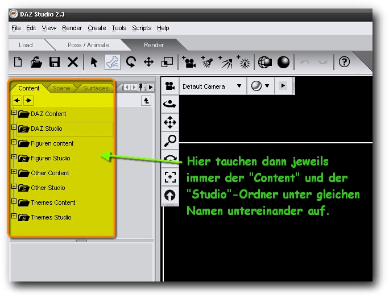This screenshot has width=389, height=298.
Task: Switch to the Pose / Animate tab
Action: (x=88, y=45)
